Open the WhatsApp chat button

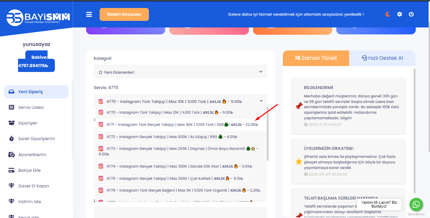tap(416, 205)
